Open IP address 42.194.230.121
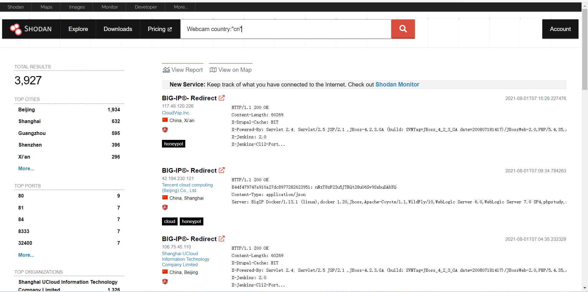Image resolution: width=588 pixels, height=292 pixels. (x=178, y=178)
